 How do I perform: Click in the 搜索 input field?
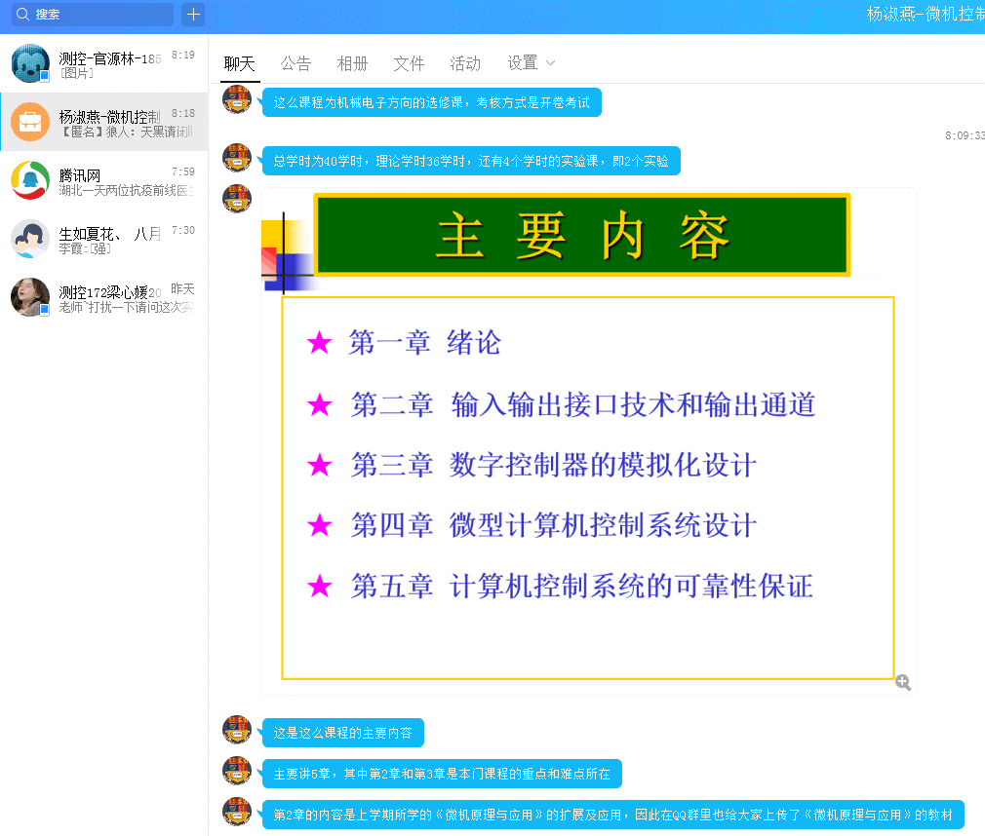98,15
